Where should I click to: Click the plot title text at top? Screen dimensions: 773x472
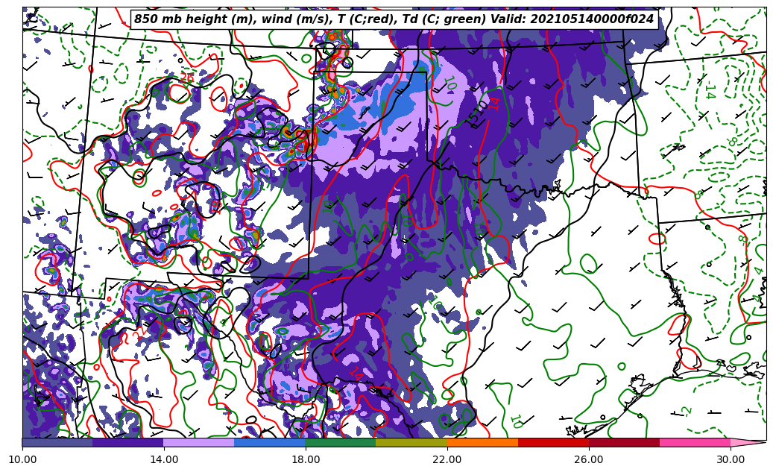click(394, 19)
